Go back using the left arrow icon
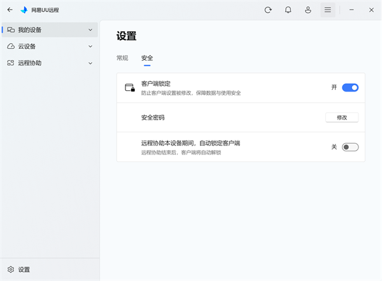 10,10
